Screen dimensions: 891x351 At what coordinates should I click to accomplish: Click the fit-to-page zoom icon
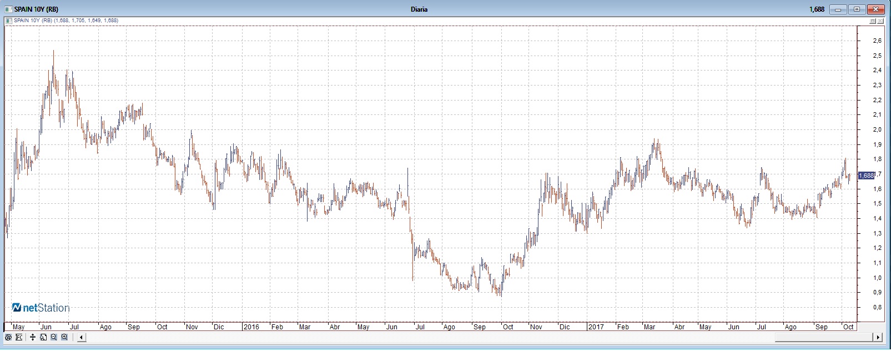click(43, 337)
